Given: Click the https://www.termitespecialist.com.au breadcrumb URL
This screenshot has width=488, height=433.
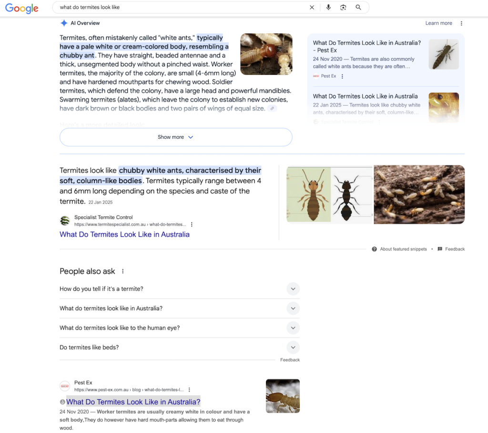Looking at the screenshot, I should coord(130,224).
